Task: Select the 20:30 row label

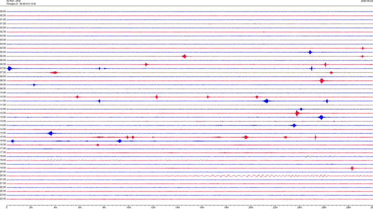Action: [3, 176]
